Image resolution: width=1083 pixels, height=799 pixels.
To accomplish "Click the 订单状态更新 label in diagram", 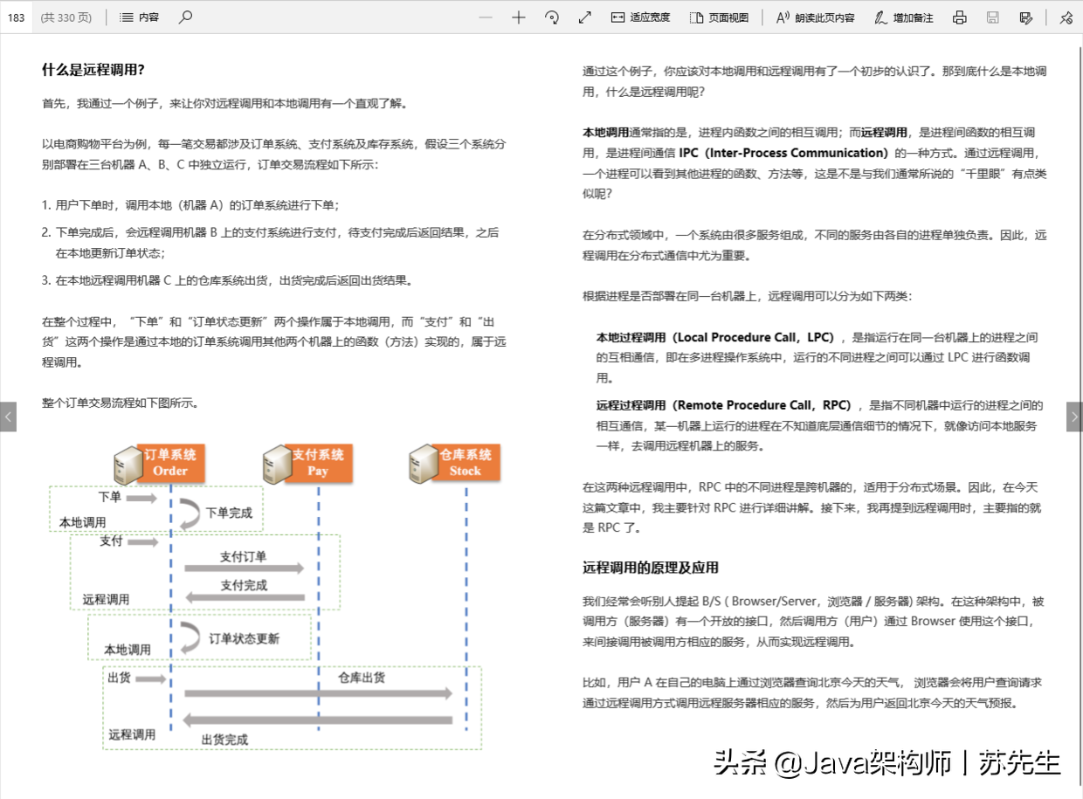I will [x=245, y=638].
